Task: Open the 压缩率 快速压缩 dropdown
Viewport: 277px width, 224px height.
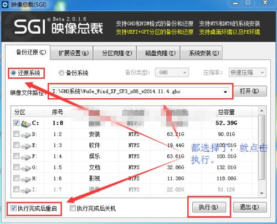Action: (x=248, y=72)
